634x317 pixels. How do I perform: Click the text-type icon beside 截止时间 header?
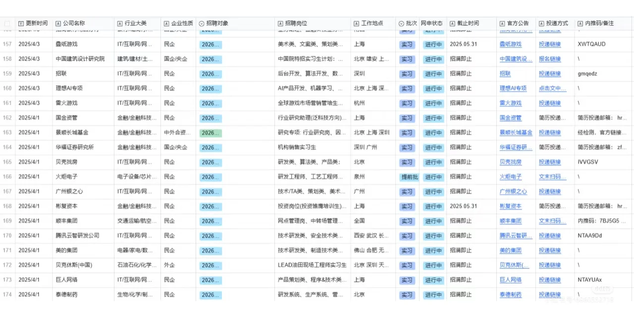pyautogui.click(x=452, y=23)
